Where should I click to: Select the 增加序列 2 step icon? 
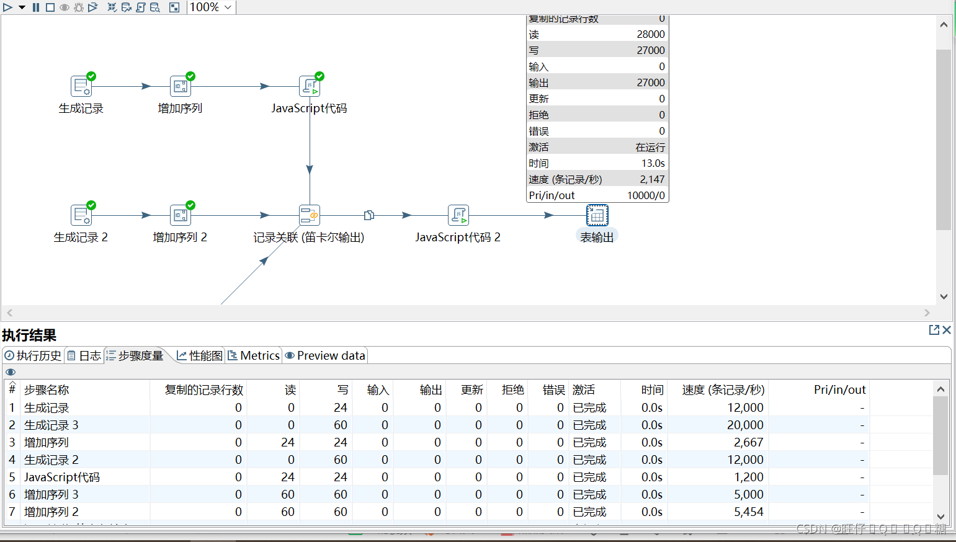pos(181,215)
